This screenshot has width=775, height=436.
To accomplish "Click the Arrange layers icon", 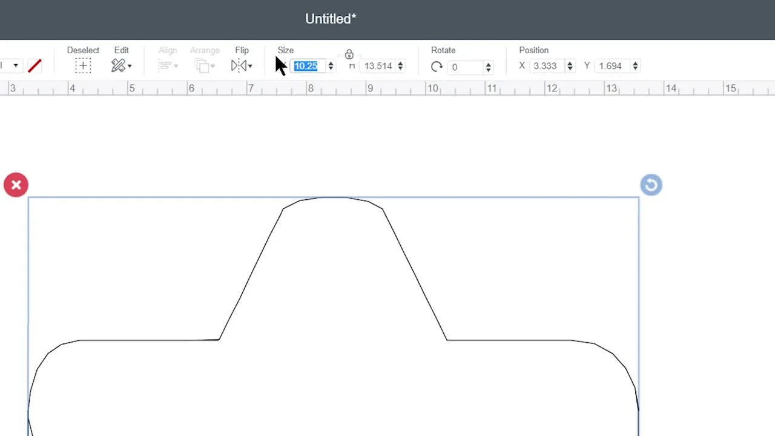I will [202, 65].
